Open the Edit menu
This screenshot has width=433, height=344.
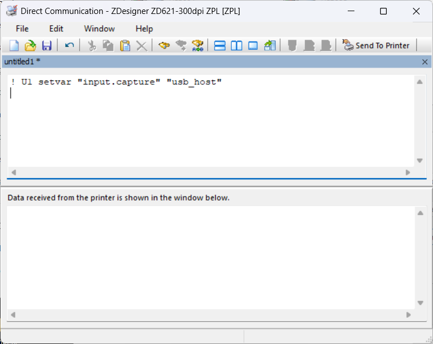pos(56,28)
